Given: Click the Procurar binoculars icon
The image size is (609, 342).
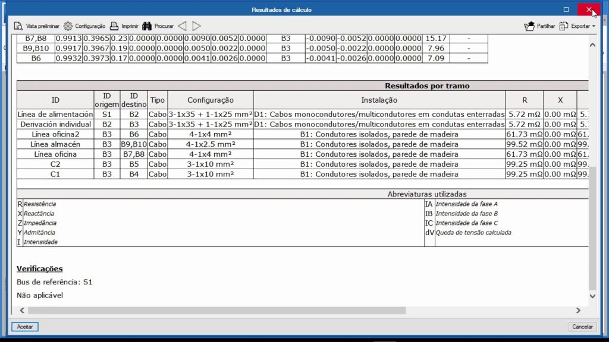Looking at the screenshot, I should pos(147,26).
